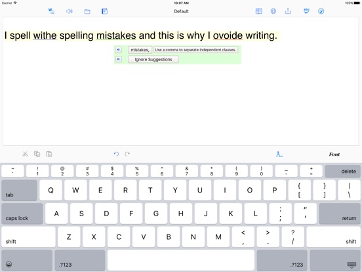Open the text style A icon
The height and width of the screenshot is (272, 362).
(279, 154)
